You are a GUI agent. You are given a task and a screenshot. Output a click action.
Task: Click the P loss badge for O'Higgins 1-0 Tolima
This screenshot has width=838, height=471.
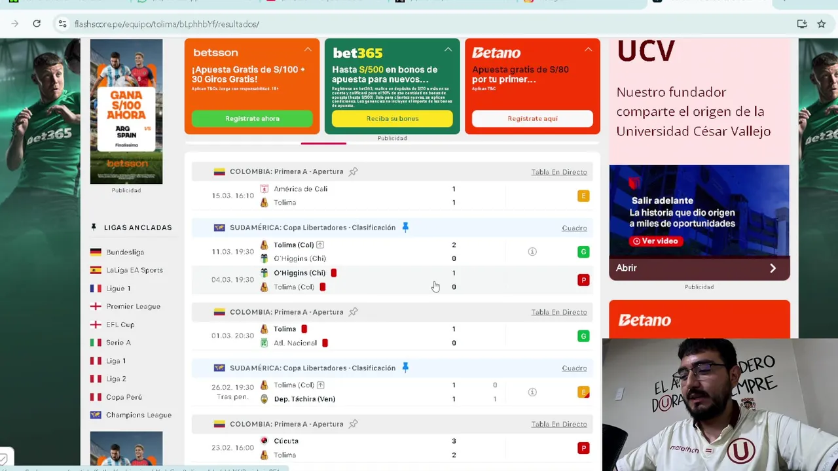click(583, 280)
